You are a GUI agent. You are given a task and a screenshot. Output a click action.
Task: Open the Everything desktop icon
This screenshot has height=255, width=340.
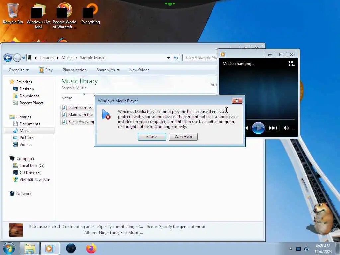90,13
